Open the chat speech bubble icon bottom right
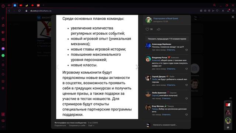Viewport: 236px width, 133px height. tap(228, 127)
